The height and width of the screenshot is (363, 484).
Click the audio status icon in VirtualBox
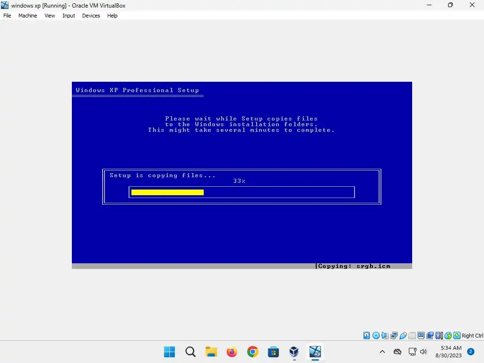[385, 336]
